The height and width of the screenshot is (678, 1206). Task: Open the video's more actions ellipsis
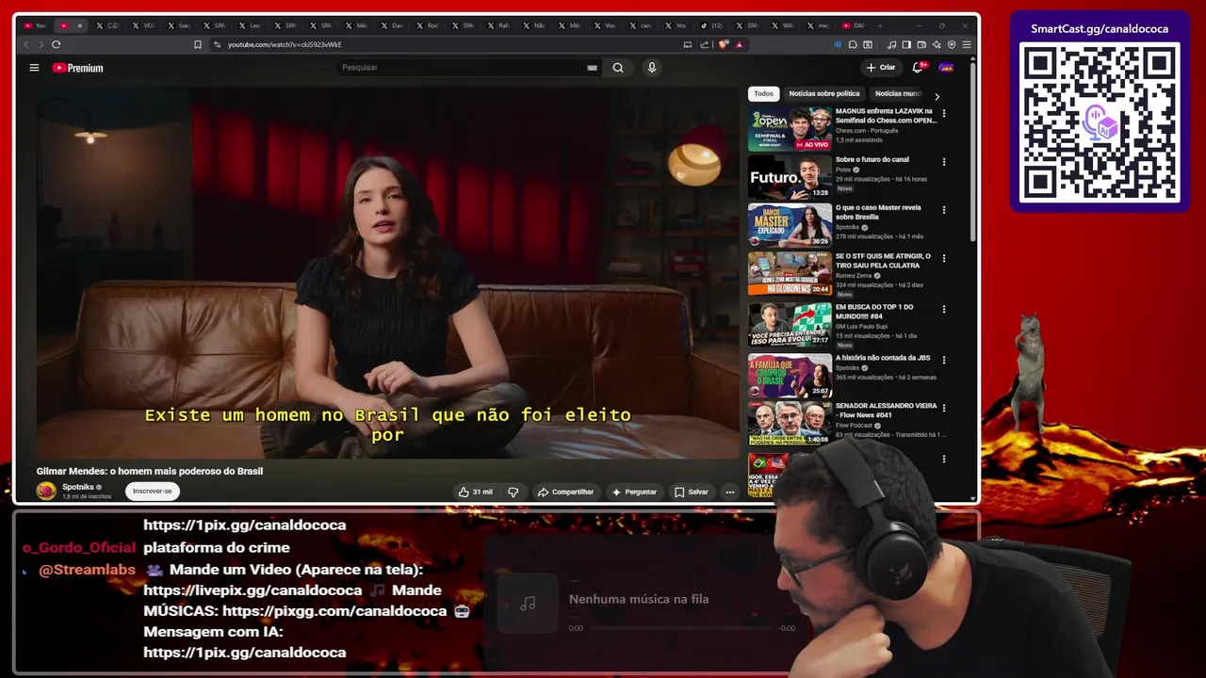729,492
